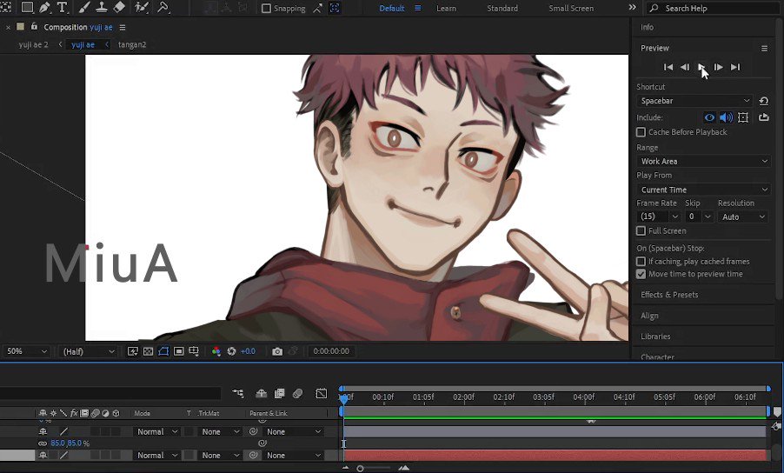Open the Default workspace menu icon
This screenshot has height=473, width=784.
click(417, 9)
